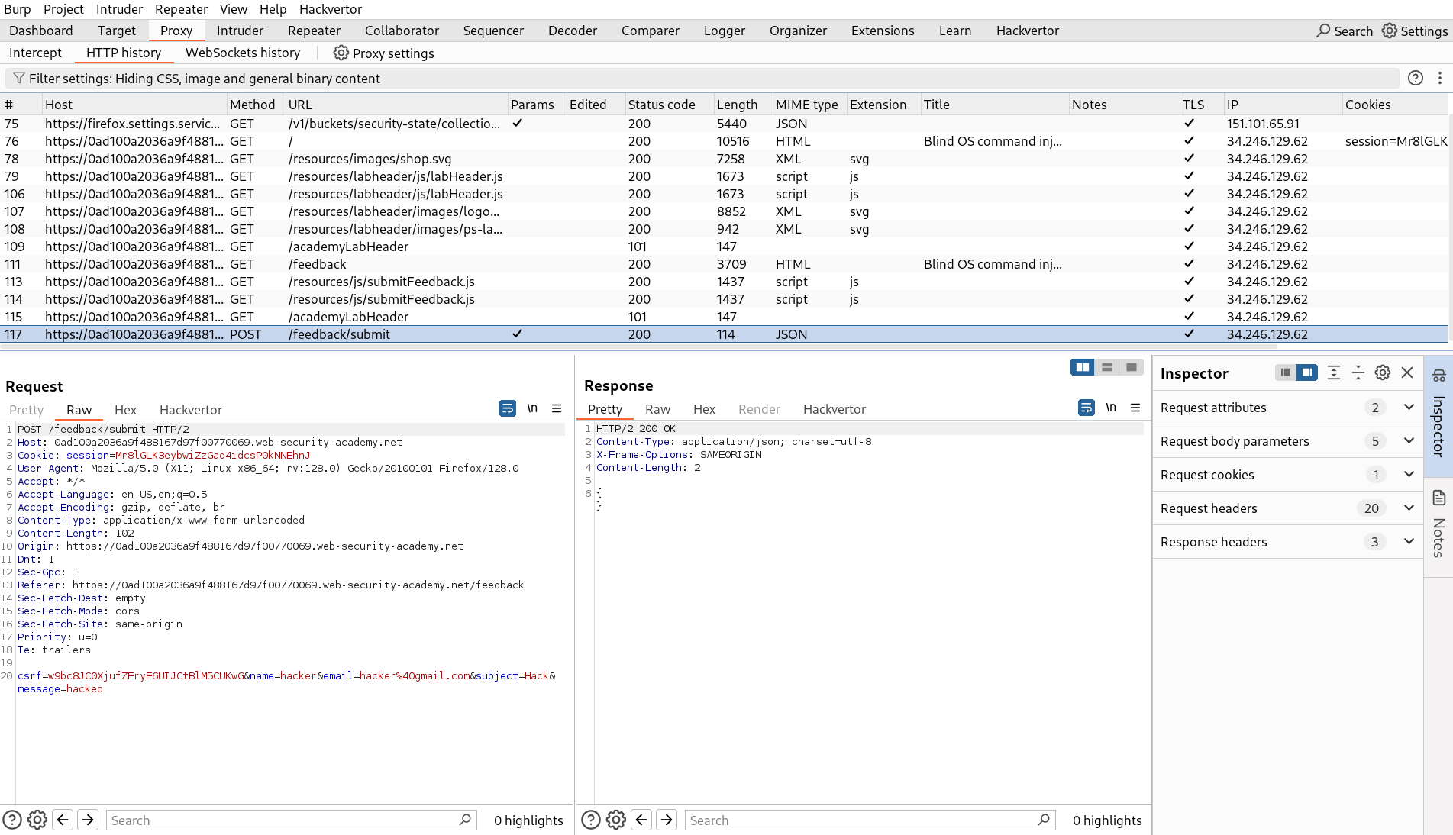Select side-by-side request/response layout
The width and height of the screenshot is (1453, 835).
point(1083,367)
